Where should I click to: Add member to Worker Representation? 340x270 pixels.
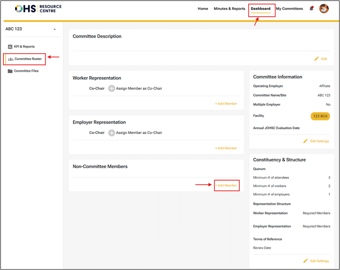coord(226,104)
